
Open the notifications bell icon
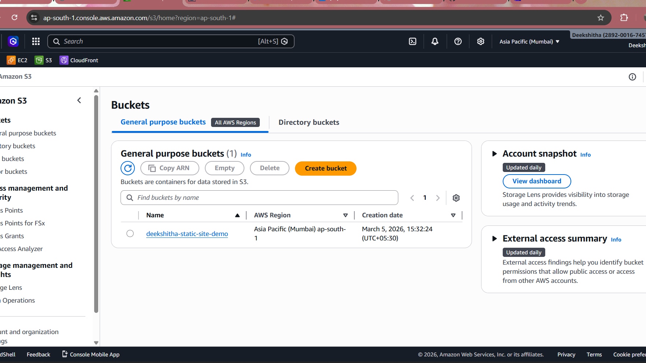click(x=435, y=41)
